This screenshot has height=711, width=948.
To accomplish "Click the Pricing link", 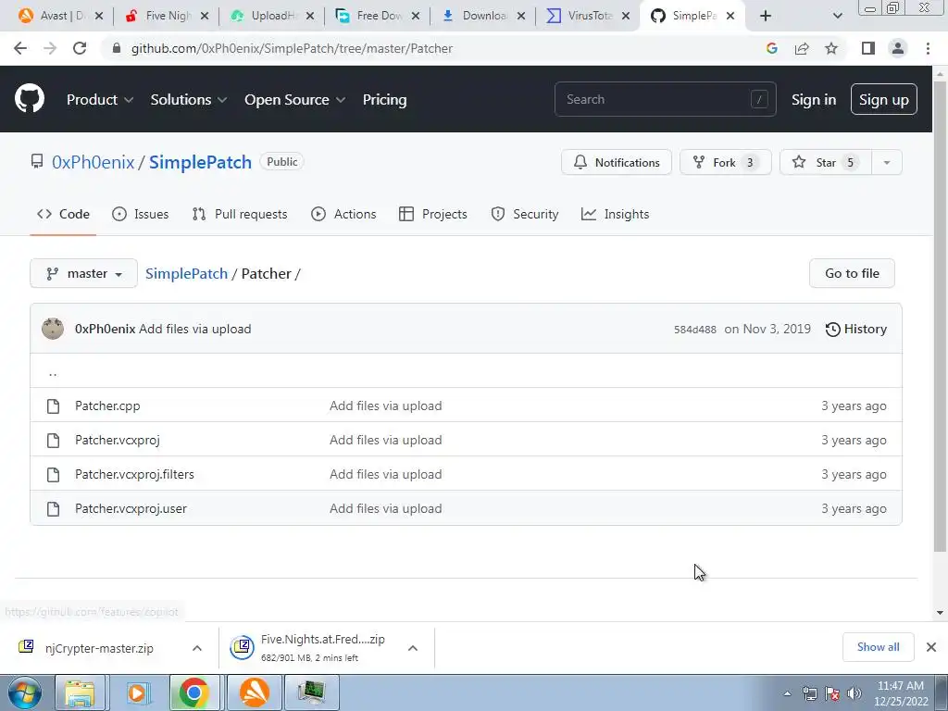I will click(x=384, y=99).
